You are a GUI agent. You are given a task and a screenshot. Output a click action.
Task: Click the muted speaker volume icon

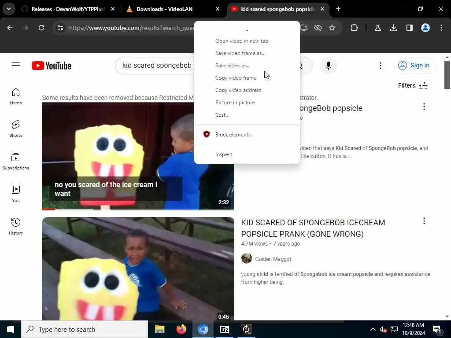383,329
